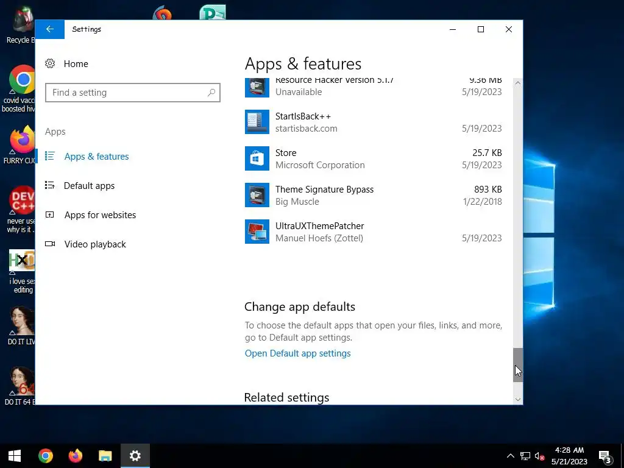This screenshot has width=624, height=468.
Task: Open the Action Center notifications icon
Action: pyautogui.click(x=604, y=456)
